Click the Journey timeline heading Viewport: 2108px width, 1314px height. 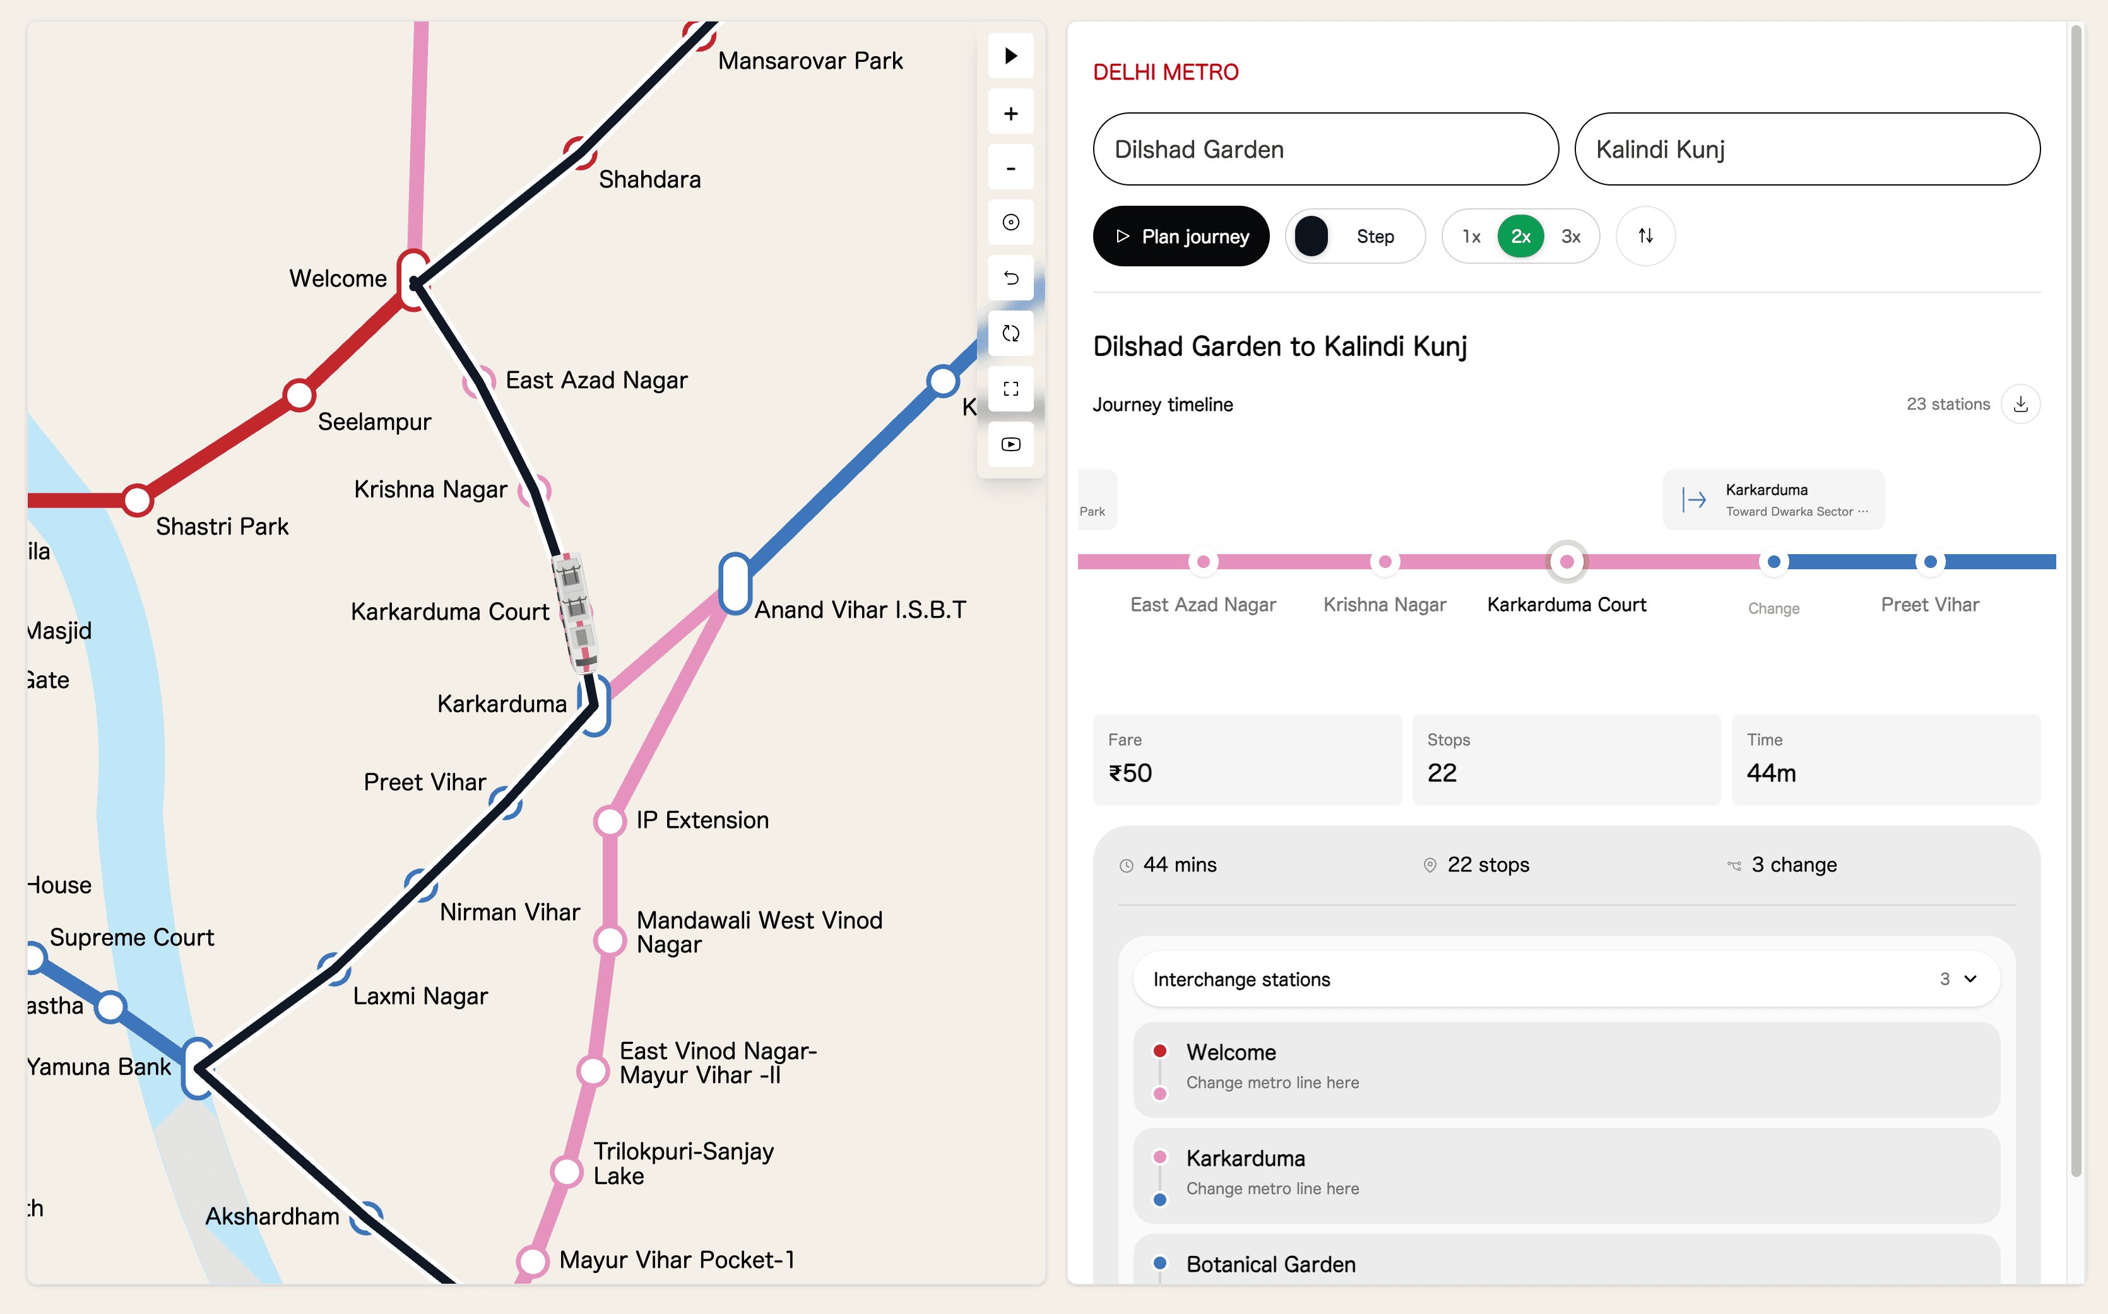(x=1163, y=405)
